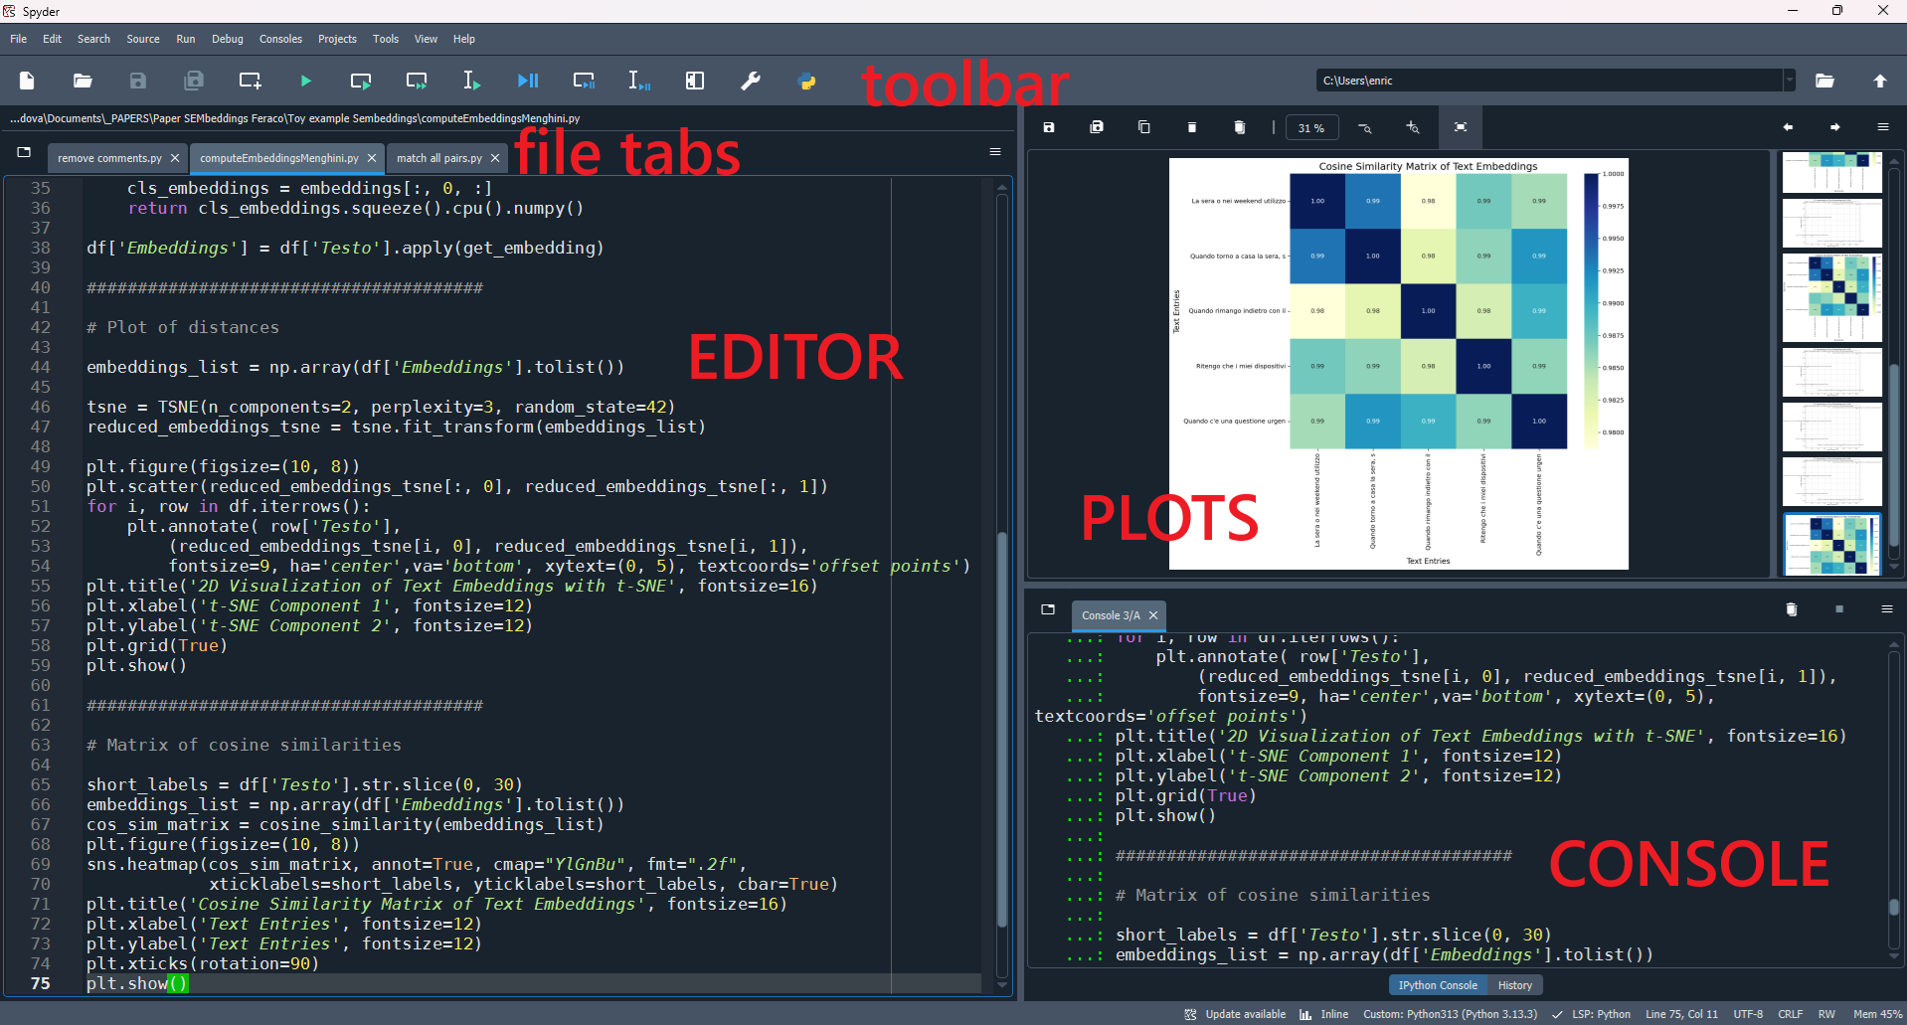Create a new file from the toolbar
This screenshot has height=1025, width=1907.
point(27,81)
